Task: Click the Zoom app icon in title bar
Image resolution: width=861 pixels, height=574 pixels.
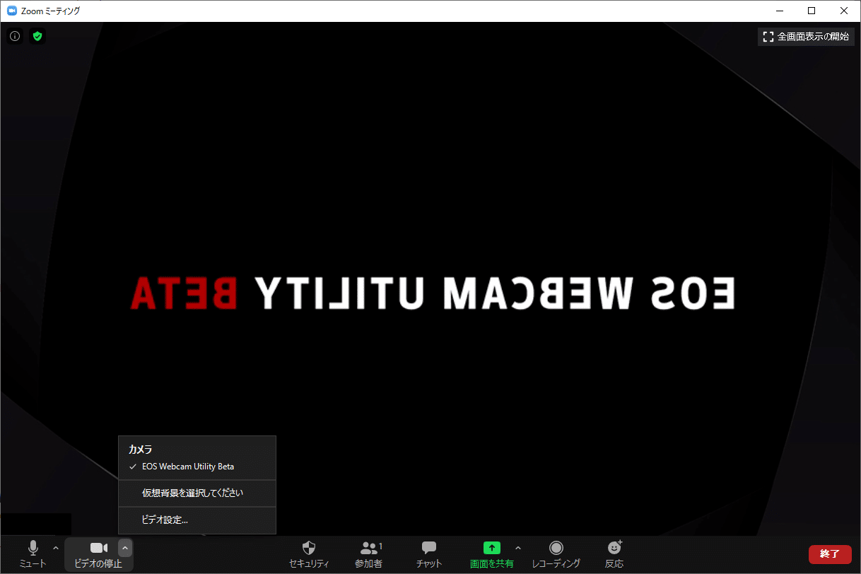Action: pos(12,11)
